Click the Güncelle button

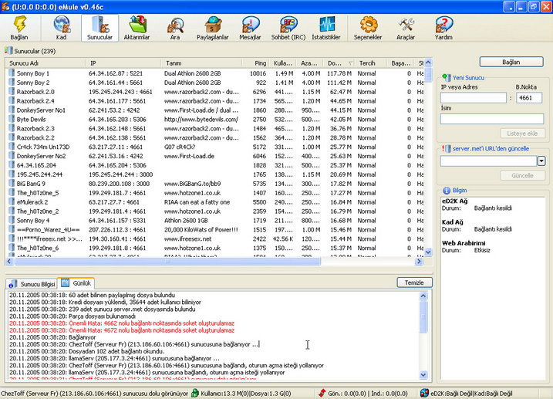[522, 175]
